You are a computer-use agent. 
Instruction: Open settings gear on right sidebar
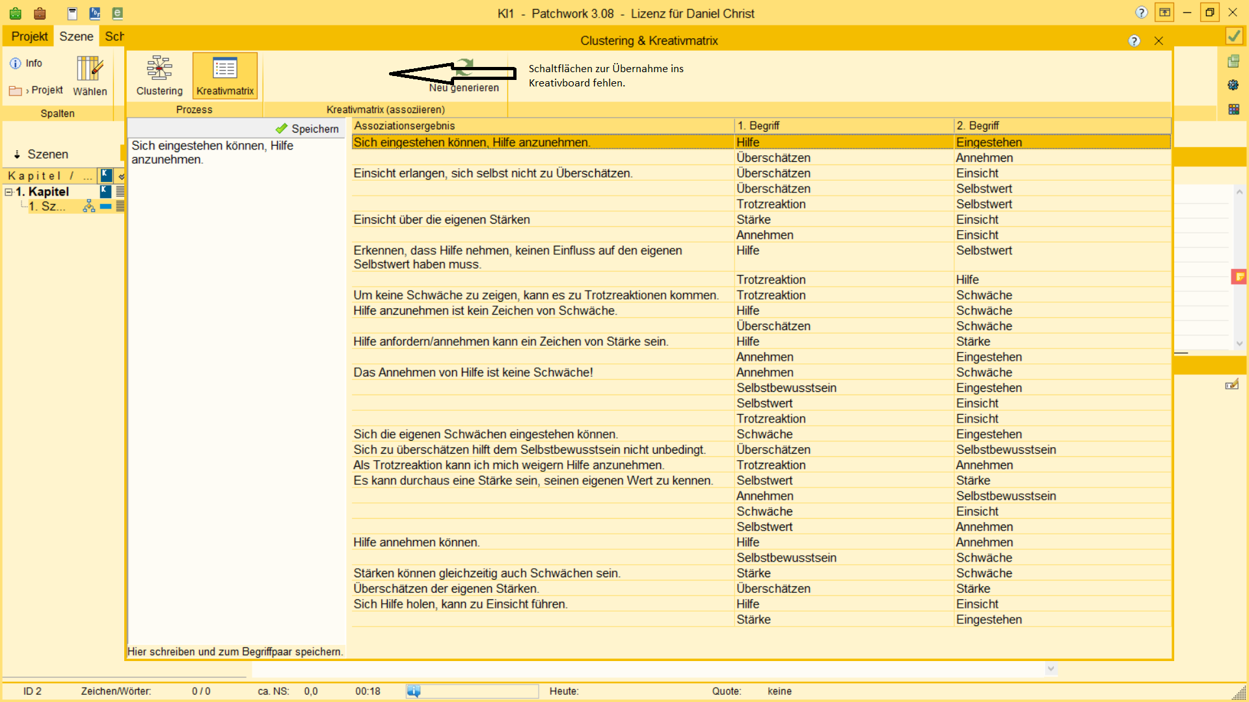tap(1233, 85)
